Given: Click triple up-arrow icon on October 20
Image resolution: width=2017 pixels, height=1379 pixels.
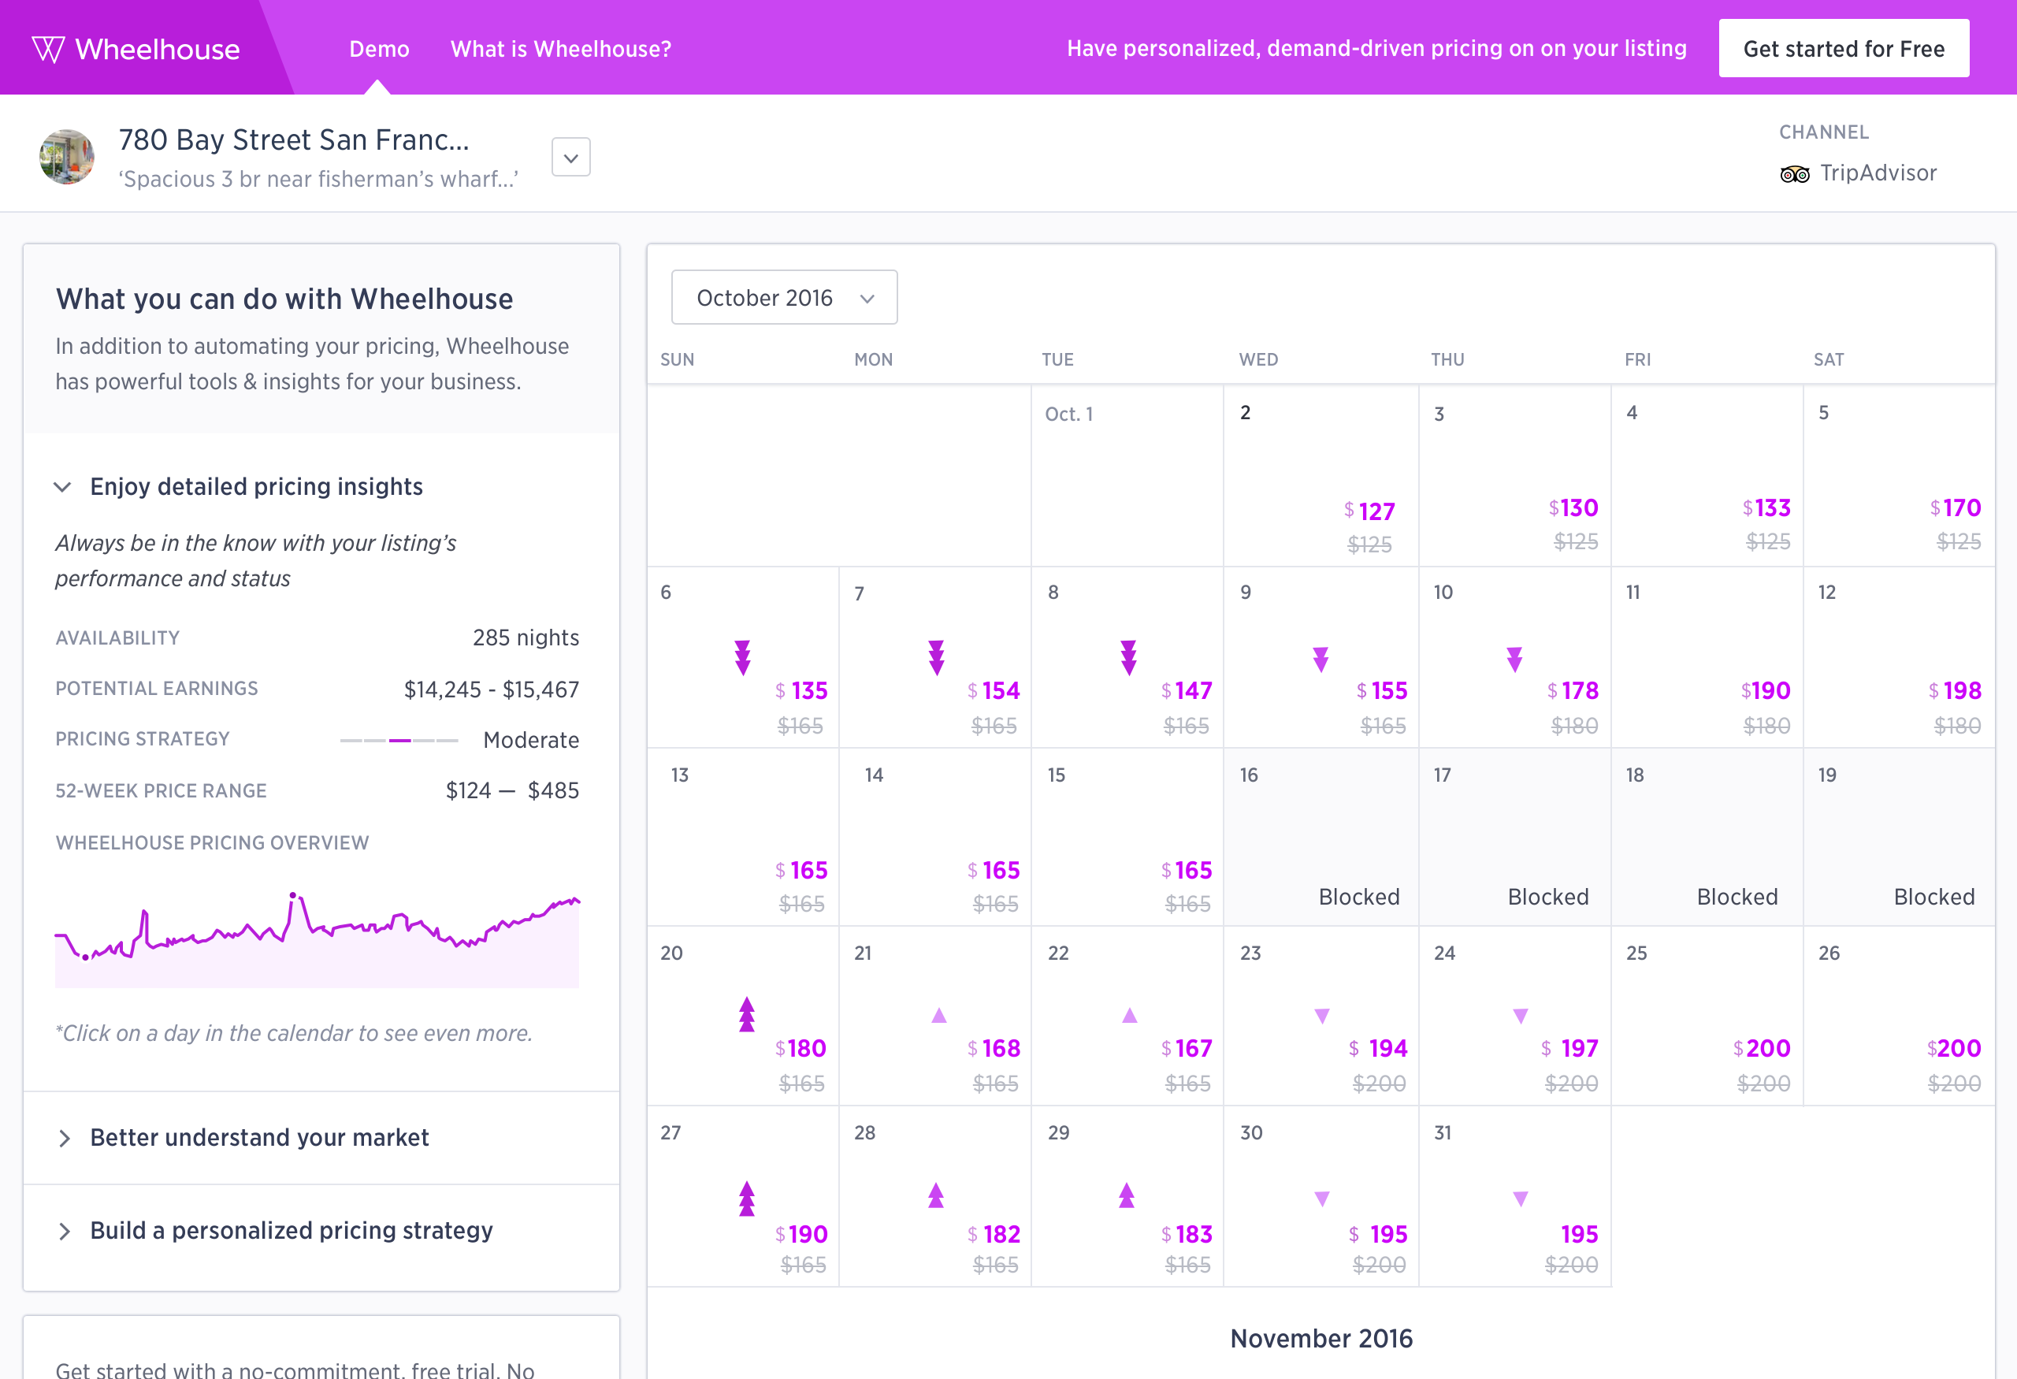Looking at the screenshot, I should [746, 1014].
